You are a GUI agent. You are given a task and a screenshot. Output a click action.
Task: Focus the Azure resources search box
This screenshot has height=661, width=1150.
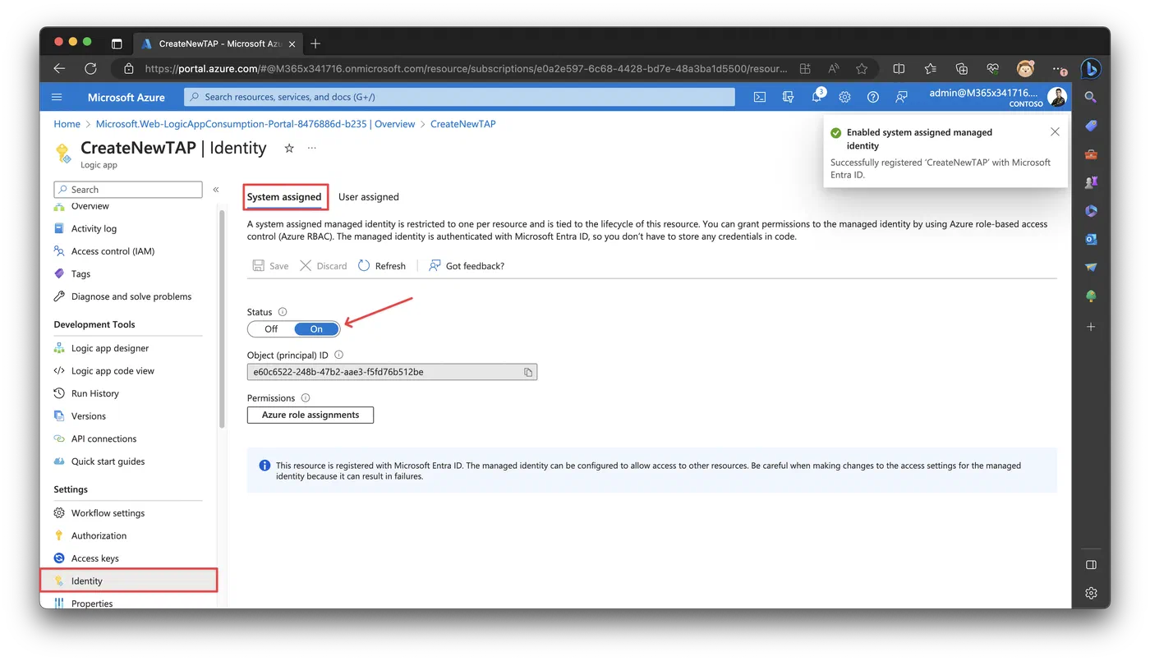[459, 97]
